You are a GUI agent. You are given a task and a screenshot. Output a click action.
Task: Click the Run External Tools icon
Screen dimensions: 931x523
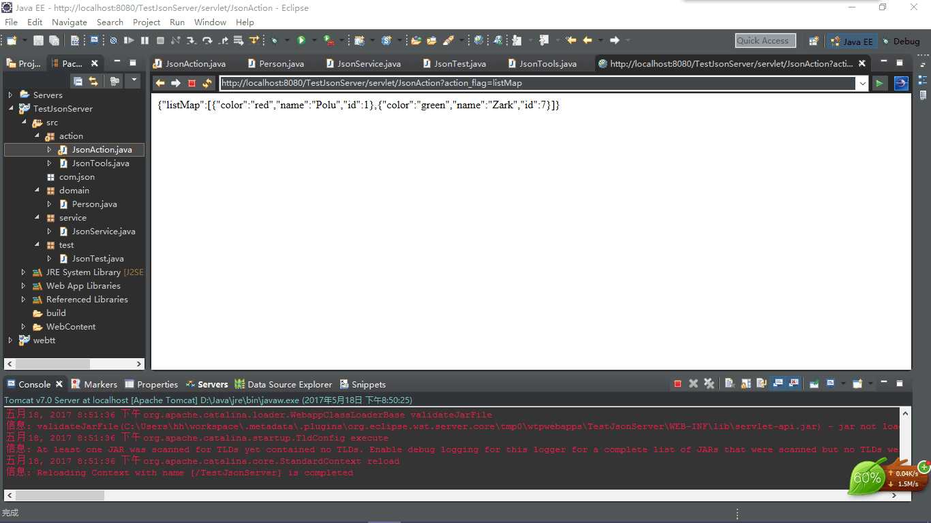click(x=329, y=41)
